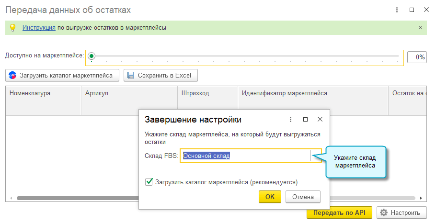The image size is (436, 223).
Task: Click the 0% availability percentage field
Action: (x=417, y=57)
